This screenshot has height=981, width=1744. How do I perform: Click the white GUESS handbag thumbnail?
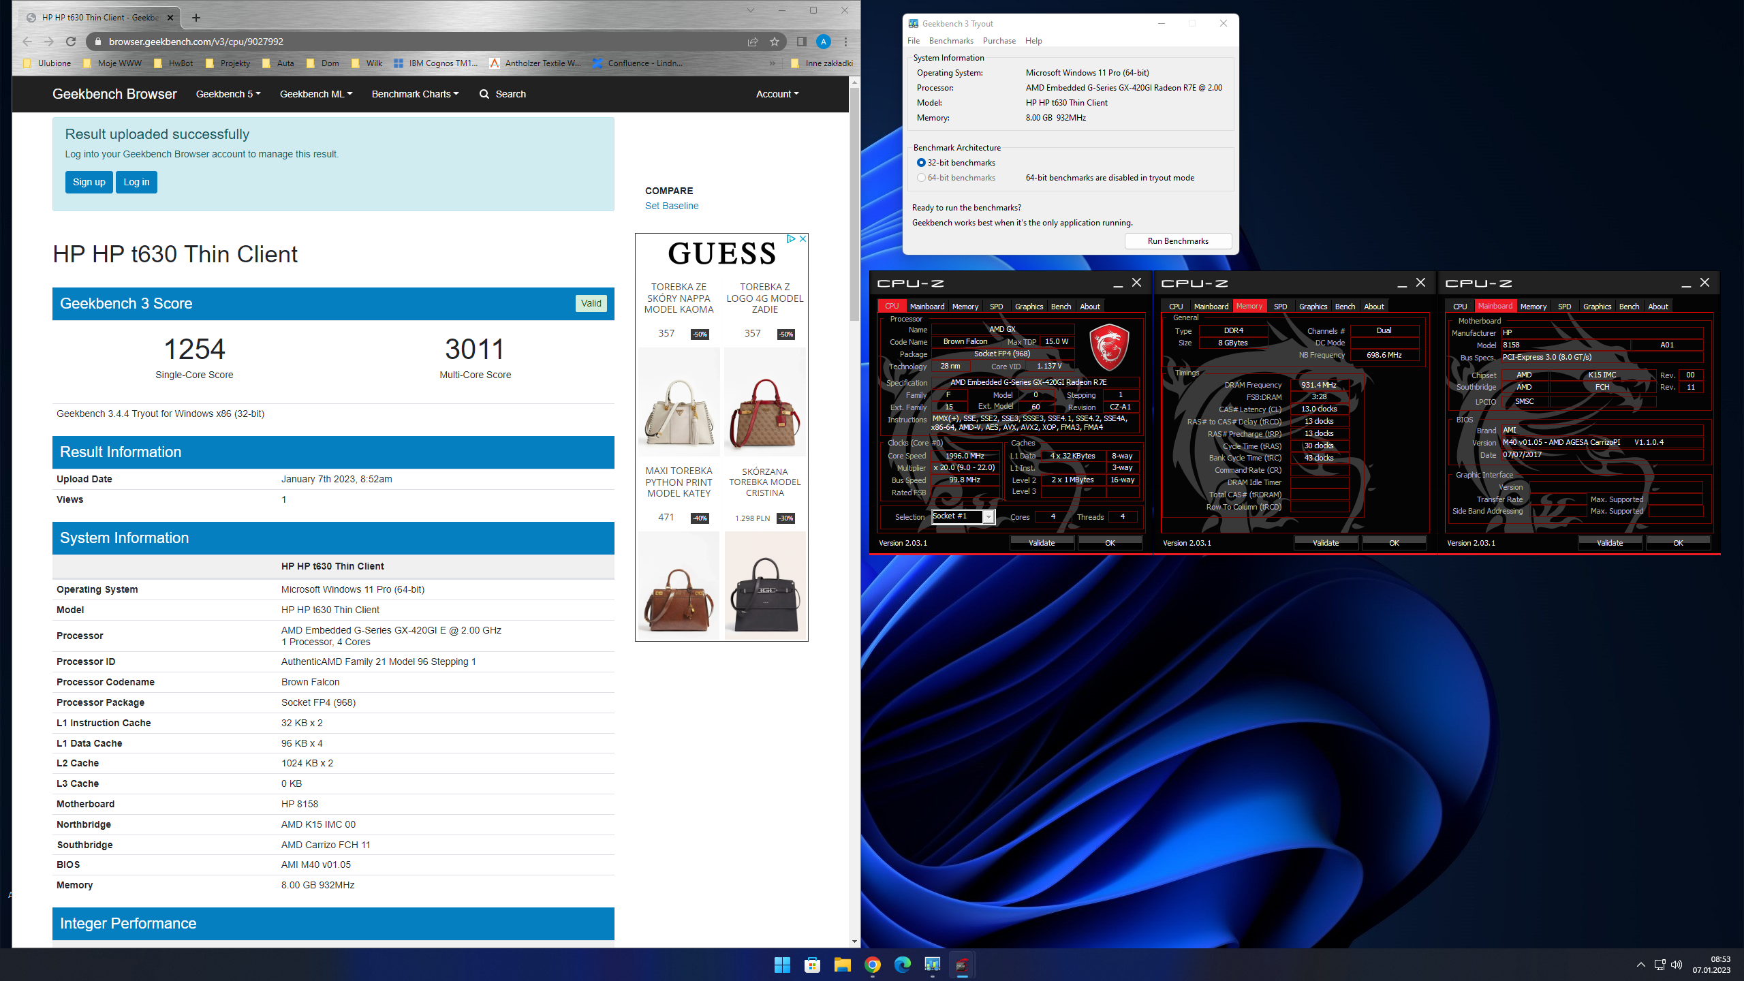[679, 402]
